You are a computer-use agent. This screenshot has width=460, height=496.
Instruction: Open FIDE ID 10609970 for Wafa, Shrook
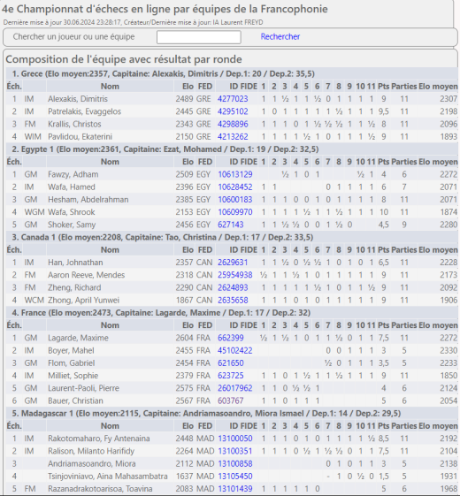click(235, 212)
